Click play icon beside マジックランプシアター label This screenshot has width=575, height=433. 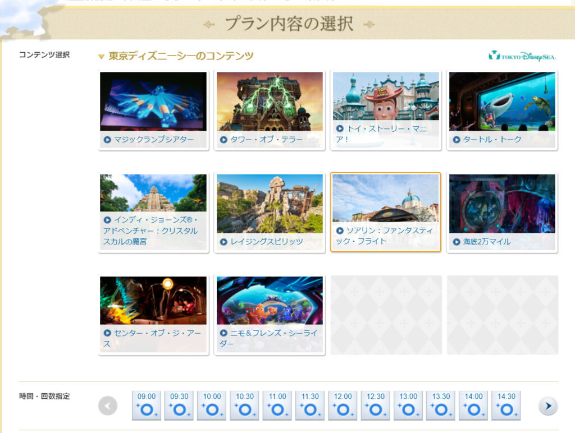[x=107, y=140]
